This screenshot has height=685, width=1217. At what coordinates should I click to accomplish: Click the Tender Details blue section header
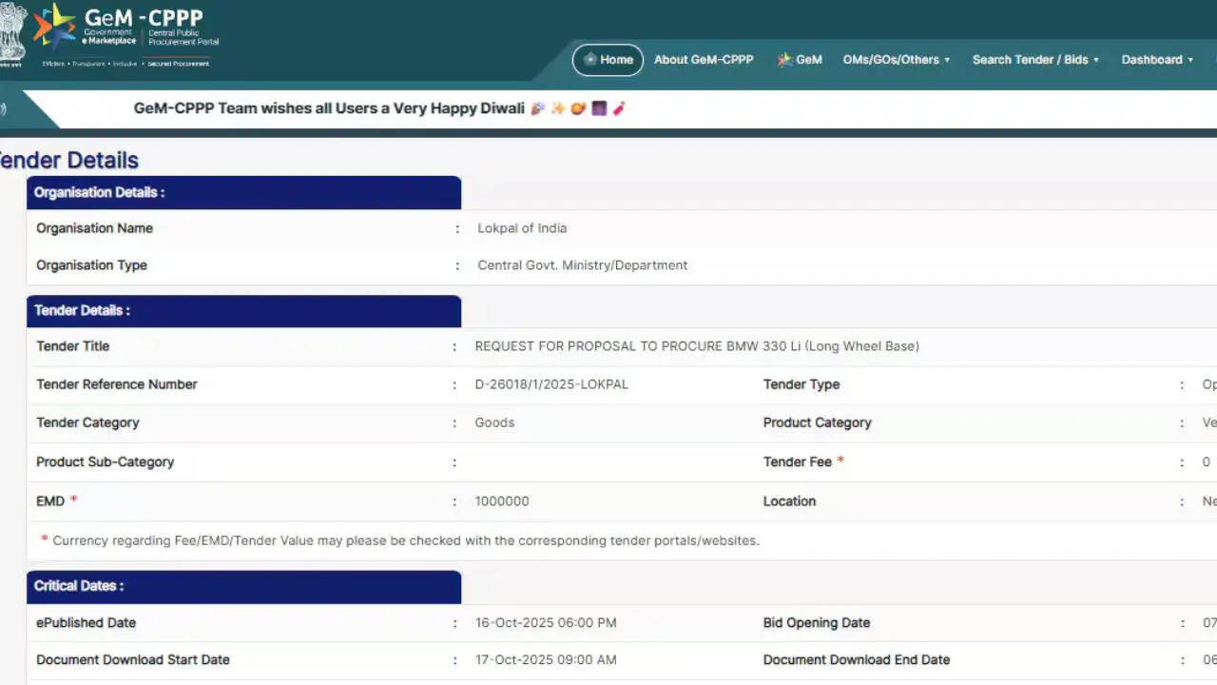click(243, 311)
